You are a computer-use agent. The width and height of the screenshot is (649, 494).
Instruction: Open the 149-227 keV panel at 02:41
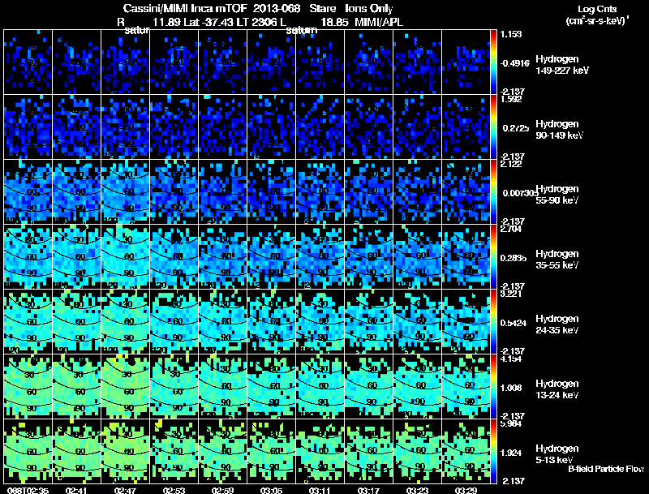(76, 62)
